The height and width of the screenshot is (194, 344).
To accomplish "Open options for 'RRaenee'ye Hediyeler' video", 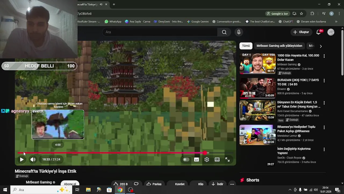I will click(x=324, y=127).
